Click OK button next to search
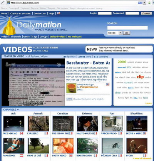154x161 pixels. click(126, 33)
